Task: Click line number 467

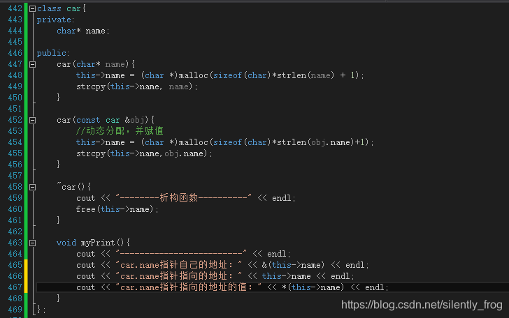Action: coord(15,287)
